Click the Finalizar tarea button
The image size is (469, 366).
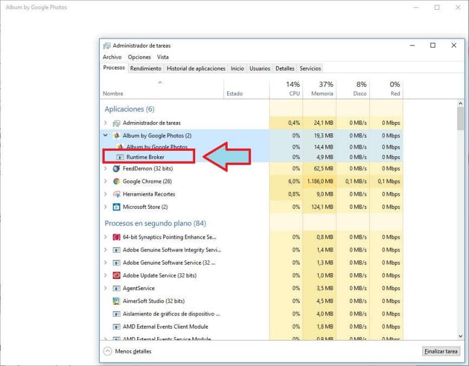click(x=440, y=351)
